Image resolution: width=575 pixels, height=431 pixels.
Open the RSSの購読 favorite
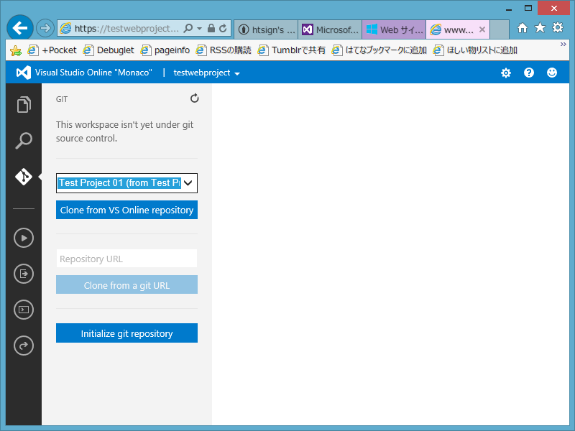pyautogui.click(x=224, y=50)
